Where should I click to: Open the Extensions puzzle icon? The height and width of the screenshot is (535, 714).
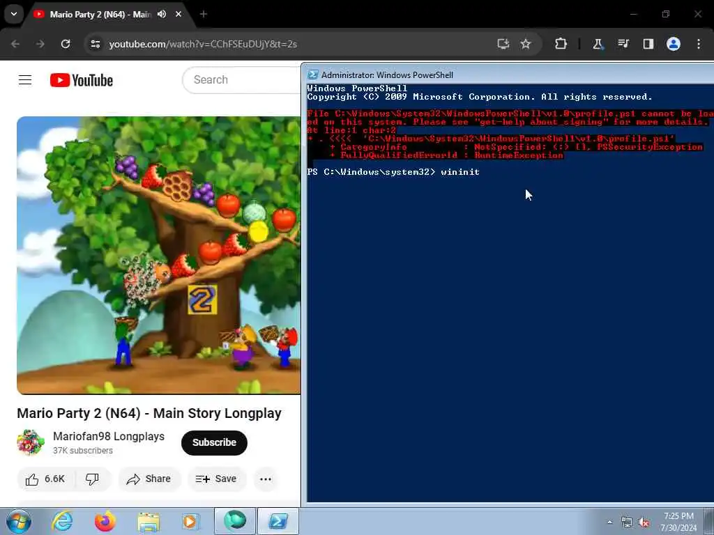(x=561, y=44)
